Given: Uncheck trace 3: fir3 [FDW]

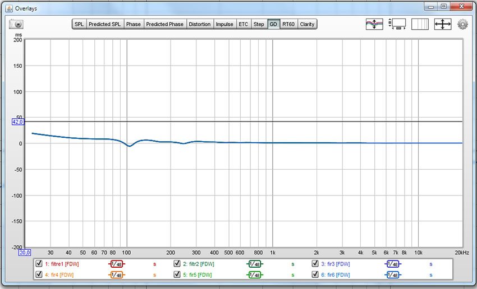Looking at the screenshot, I should (x=315, y=263).
